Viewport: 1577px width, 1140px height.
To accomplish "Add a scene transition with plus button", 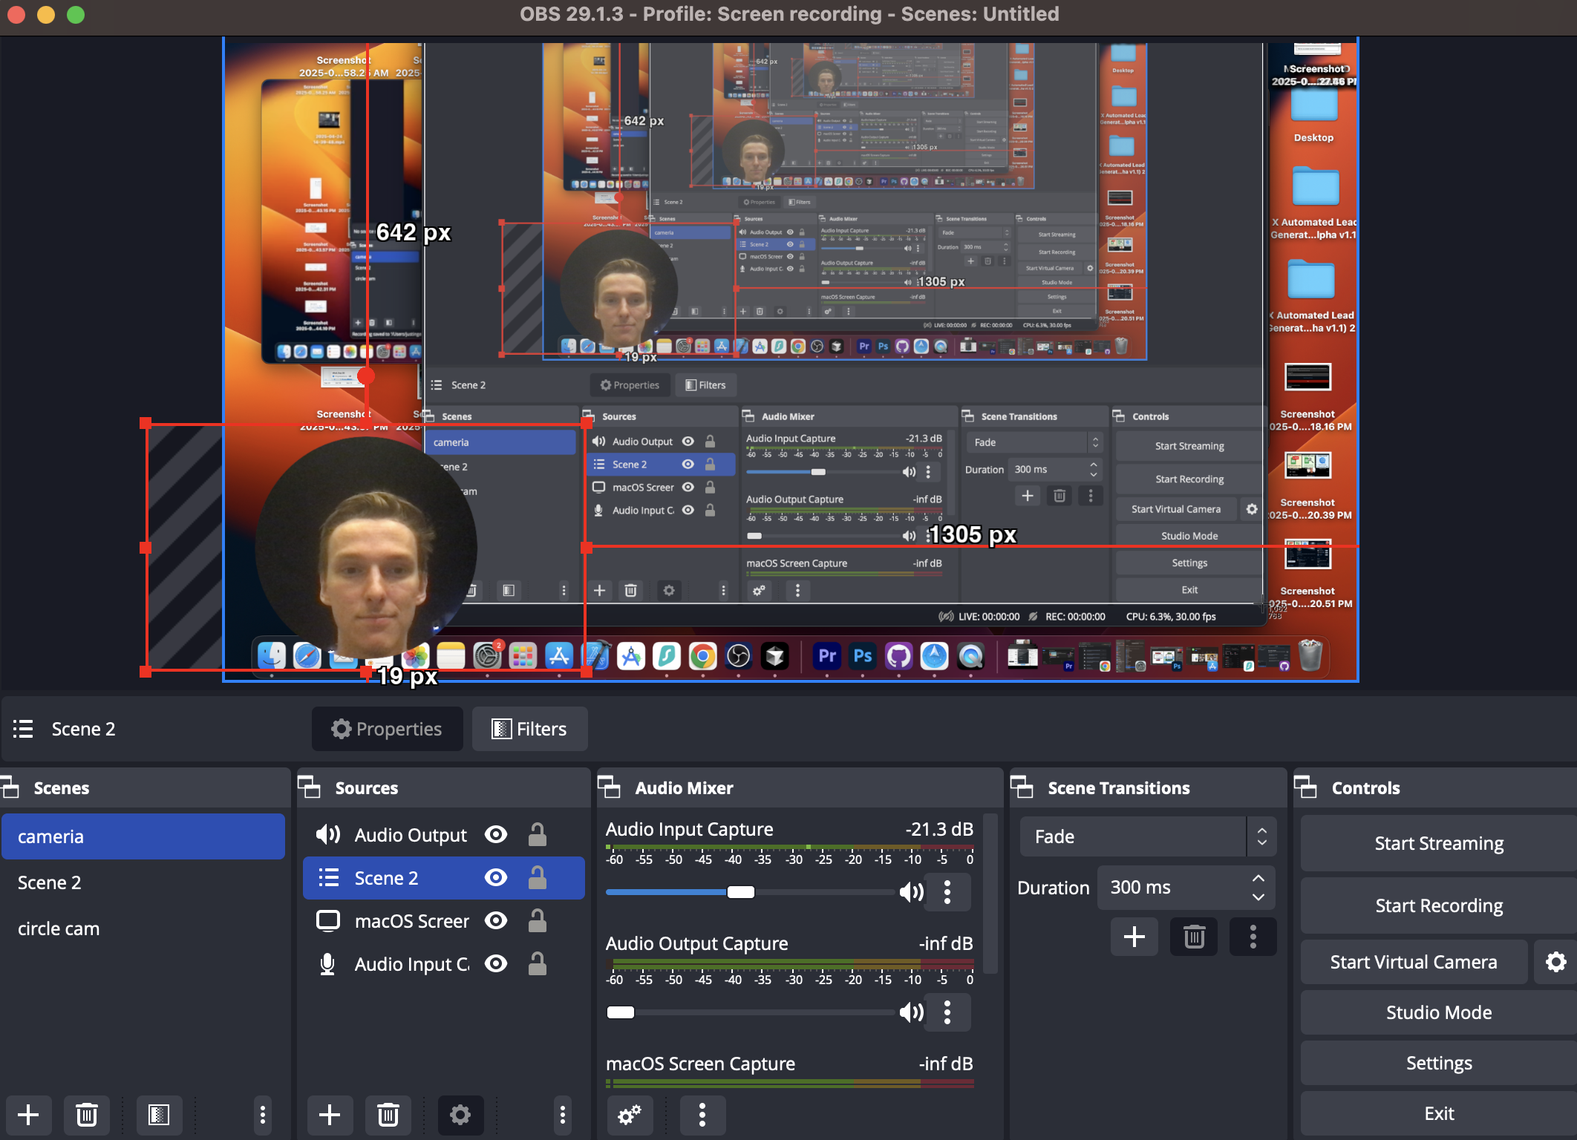I will [1134, 937].
